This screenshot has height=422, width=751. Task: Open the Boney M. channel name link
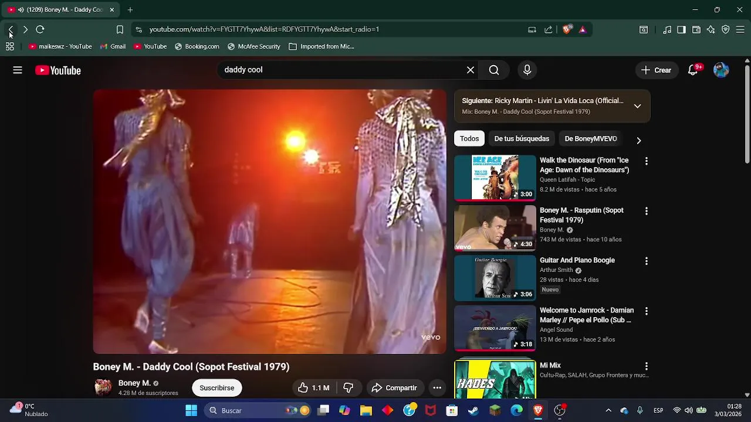pos(134,383)
